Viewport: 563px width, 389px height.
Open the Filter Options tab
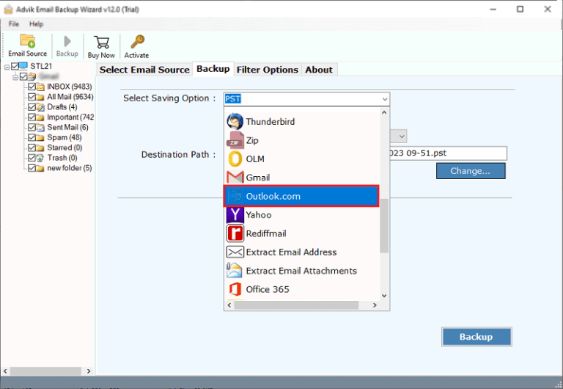[x=268, y=70]
